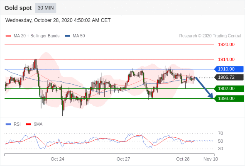Click the RSI legend swatch

pyautogui.click(x=8, y=124)
